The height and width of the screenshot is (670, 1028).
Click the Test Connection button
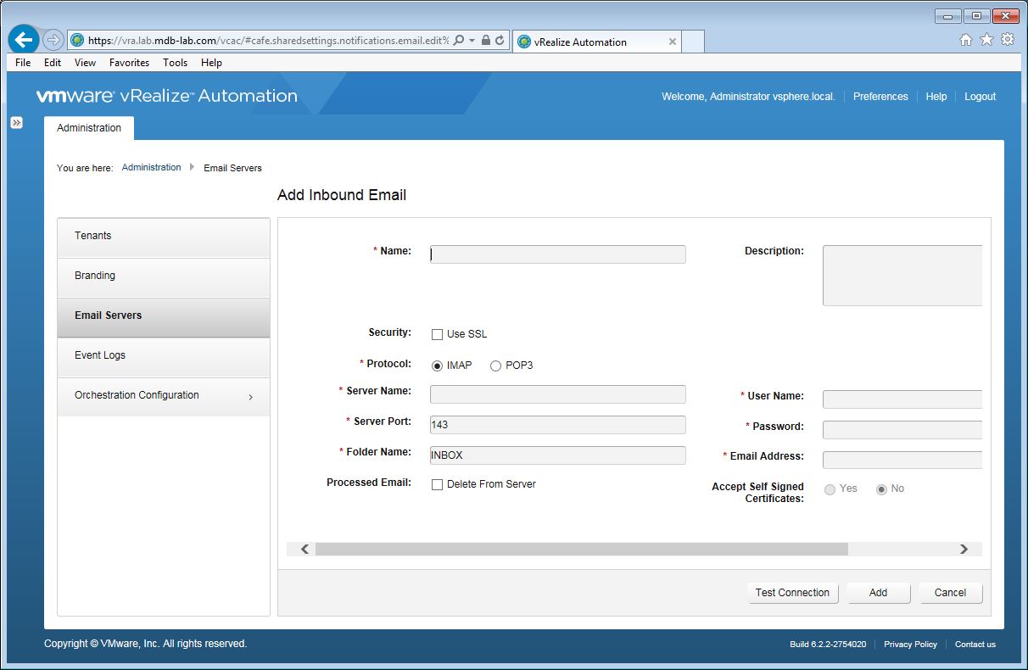(792, 593)
